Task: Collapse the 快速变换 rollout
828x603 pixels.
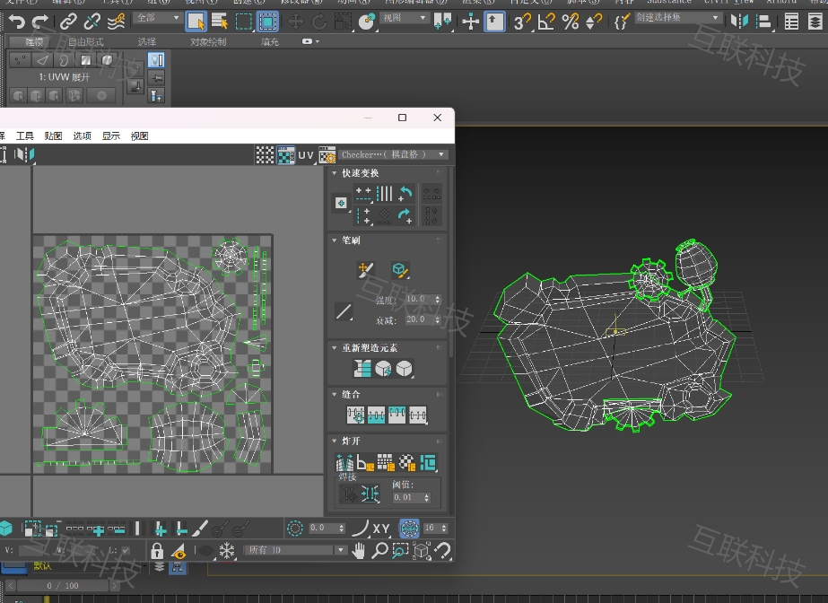Action: (x=334, y=173)
